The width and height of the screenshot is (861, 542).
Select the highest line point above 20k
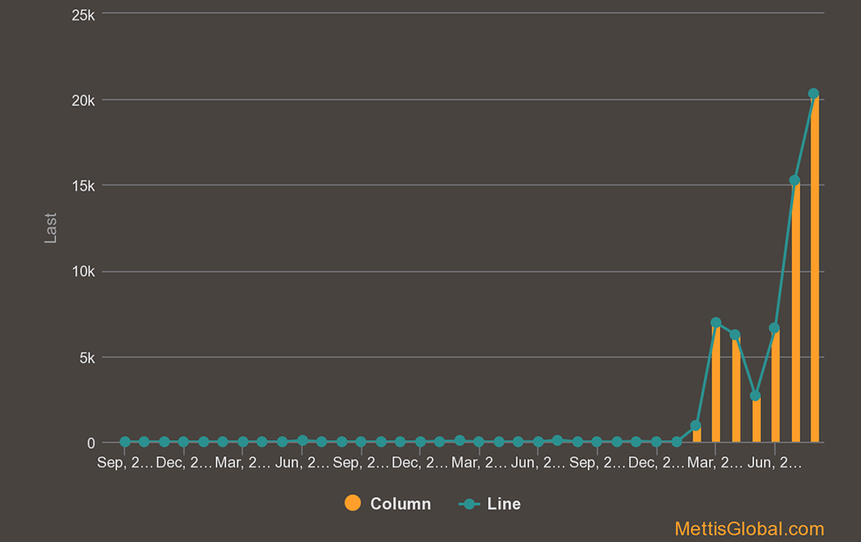814,94
